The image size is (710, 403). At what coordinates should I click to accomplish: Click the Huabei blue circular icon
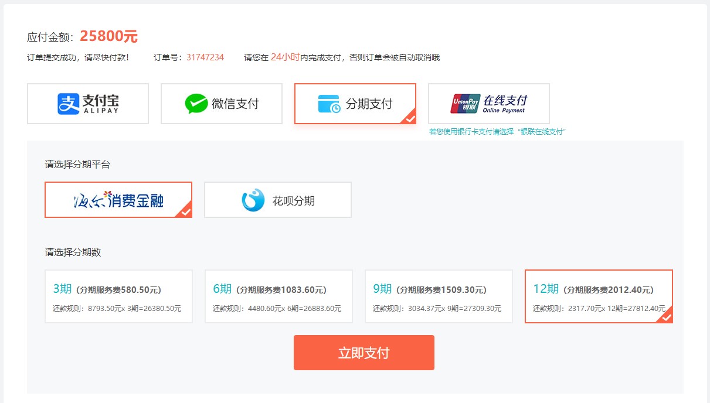[x=253, y=200]
